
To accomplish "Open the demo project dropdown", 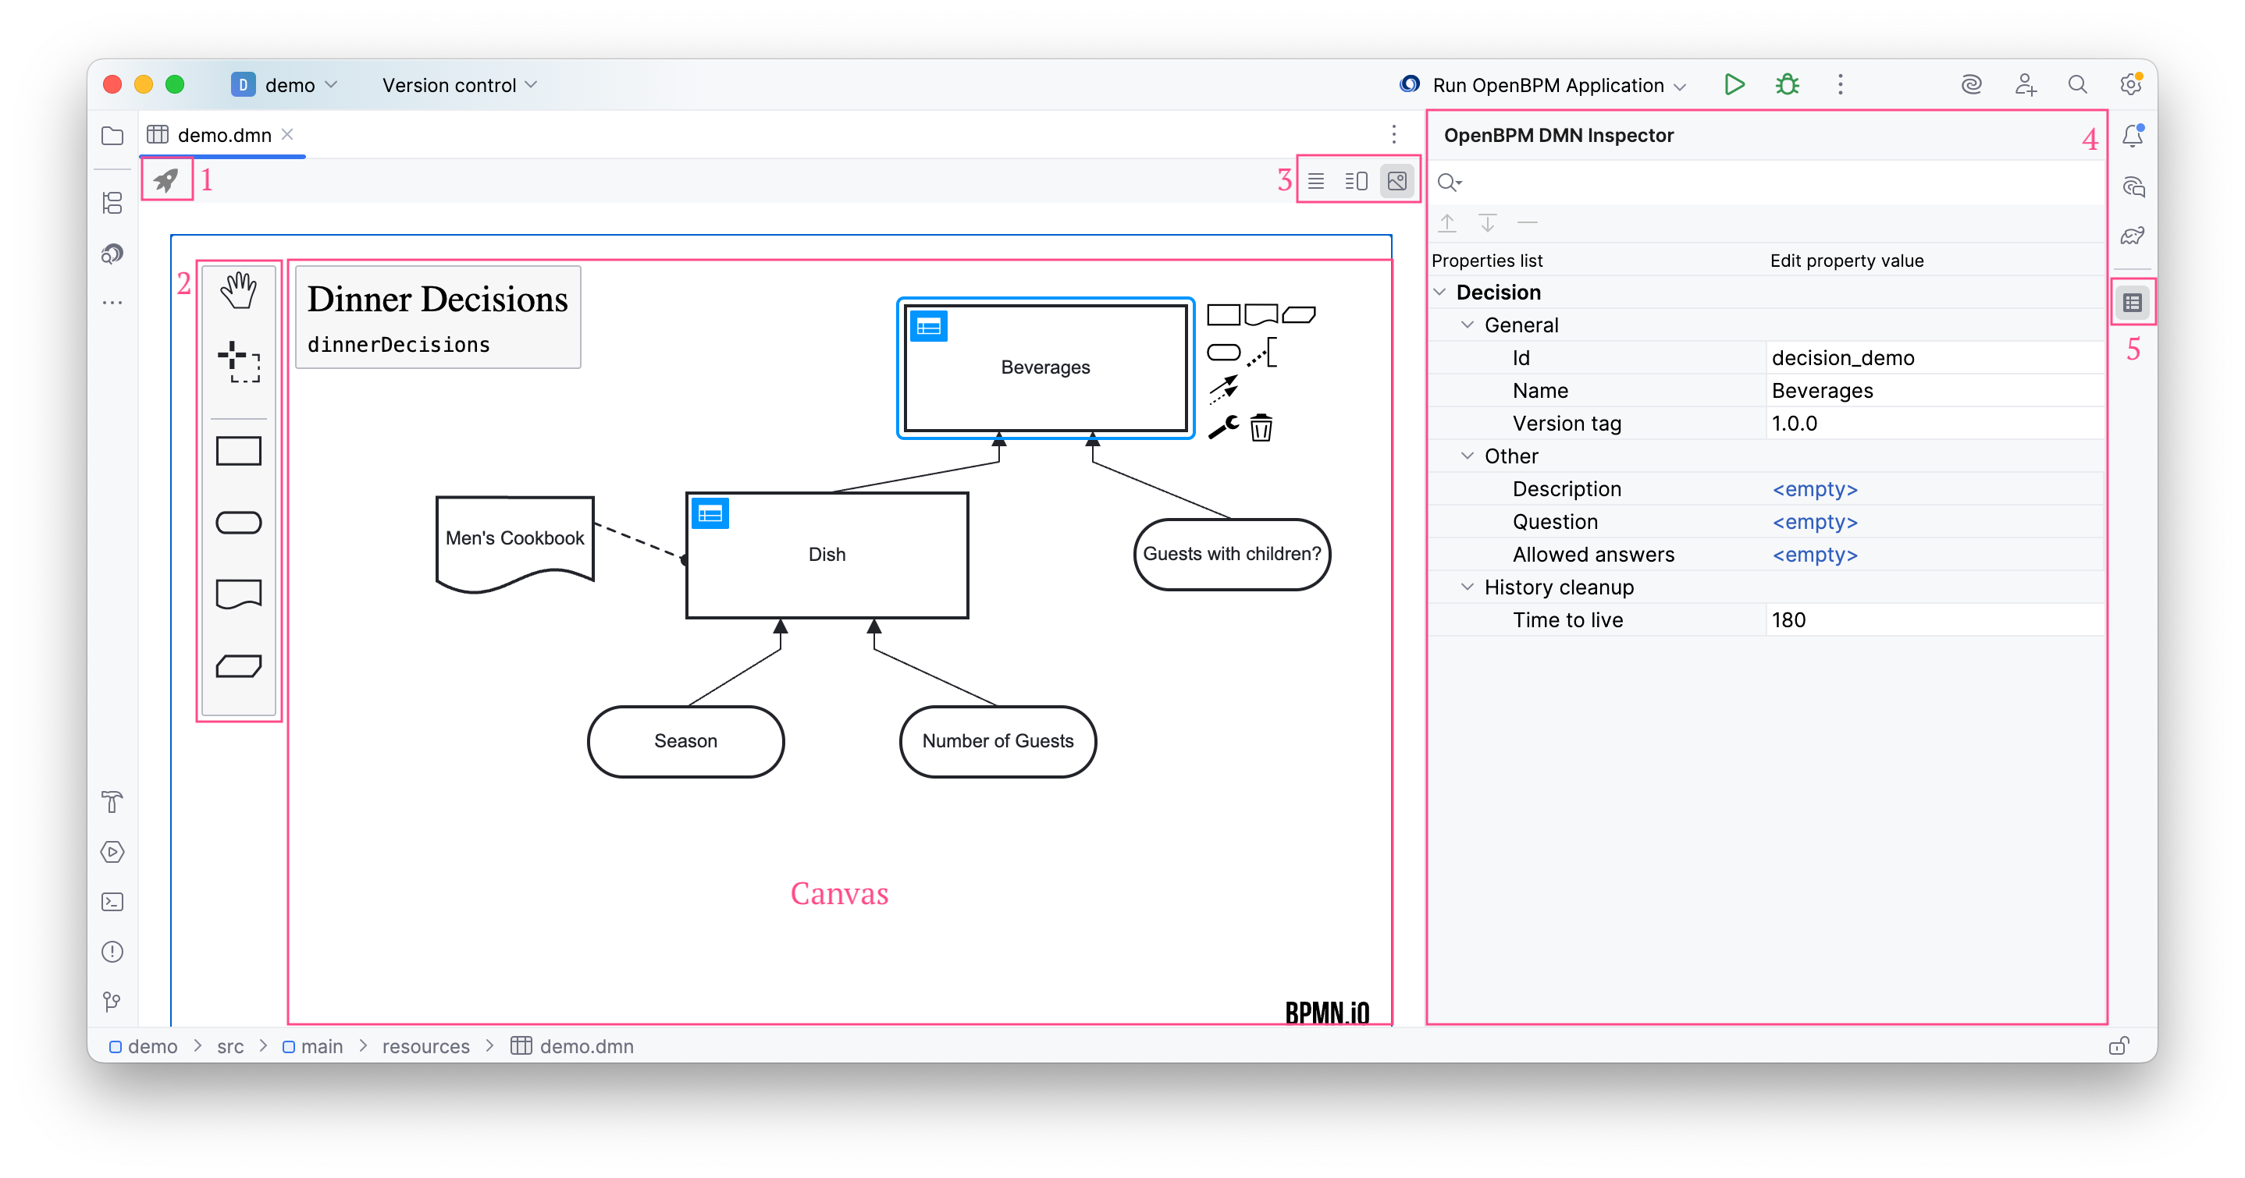I will [284, 84].
